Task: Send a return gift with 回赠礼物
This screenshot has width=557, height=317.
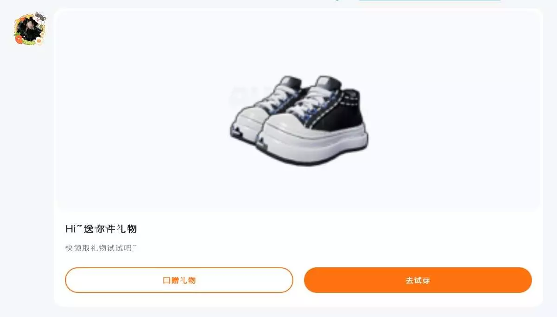Action: [179, 280]
